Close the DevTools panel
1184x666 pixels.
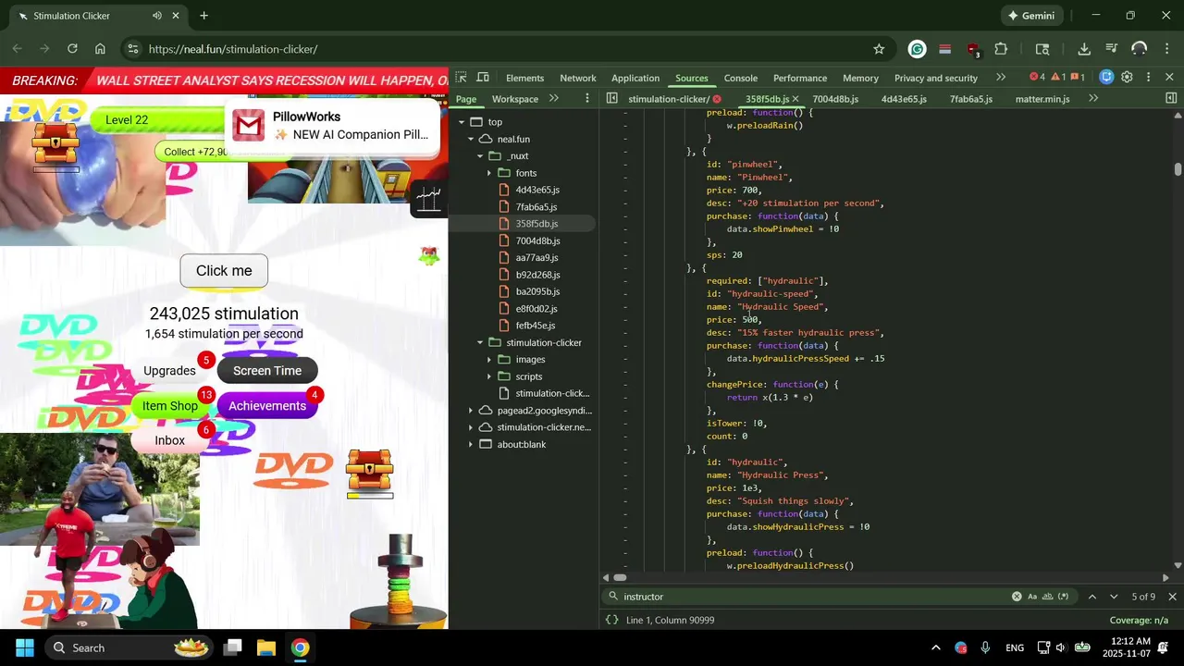tap(1169, 78)
